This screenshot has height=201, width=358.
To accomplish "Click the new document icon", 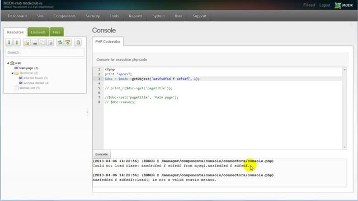I will (x=27, y=42).
